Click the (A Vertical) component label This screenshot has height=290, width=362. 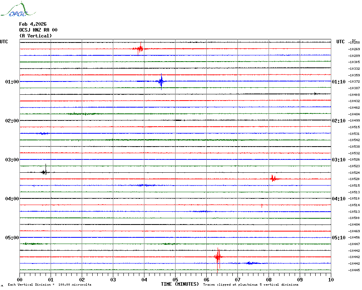point(35,36)
